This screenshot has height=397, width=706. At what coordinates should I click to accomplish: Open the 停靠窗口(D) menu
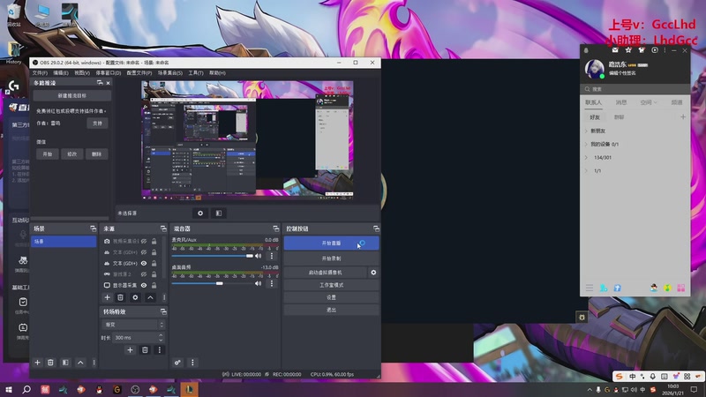[109, 73]
